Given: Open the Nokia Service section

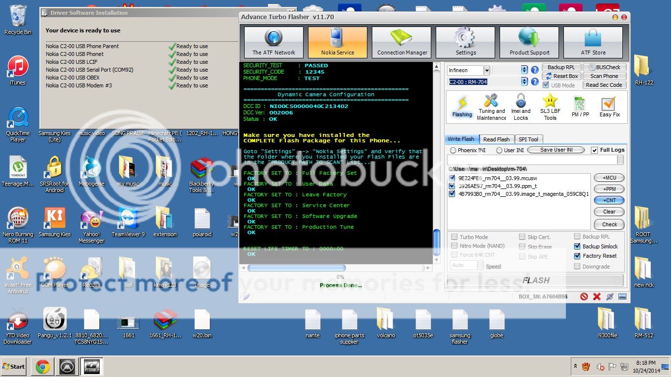Looking at the screenshot, I should (x=337, y=43).
